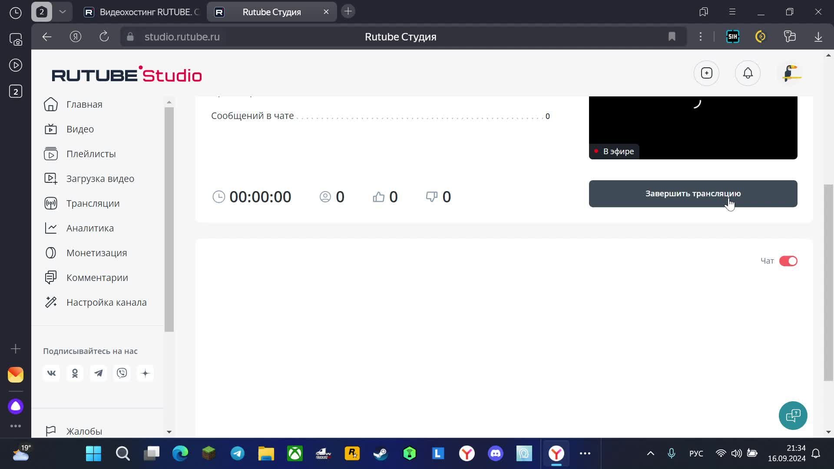Image resolution: width=834 pixels, height=469 pixels.
Task: Show hidden system tray icons chevron
Action: [x=650, y=453]
